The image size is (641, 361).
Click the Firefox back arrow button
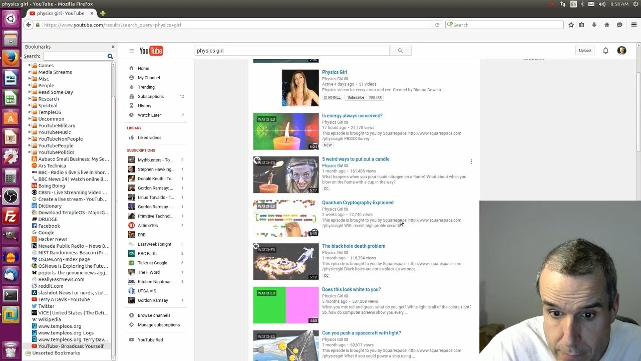click(28, 25)
